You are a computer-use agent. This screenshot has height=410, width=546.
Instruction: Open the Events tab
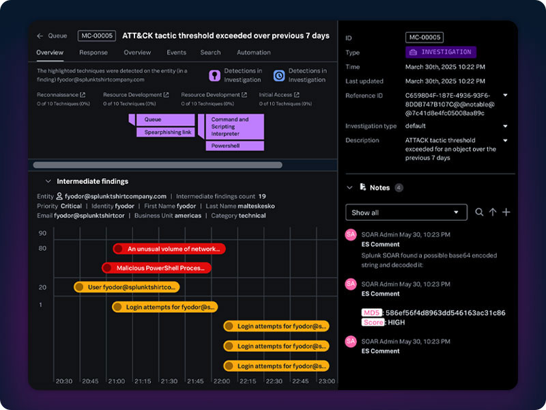coord(176,52)
